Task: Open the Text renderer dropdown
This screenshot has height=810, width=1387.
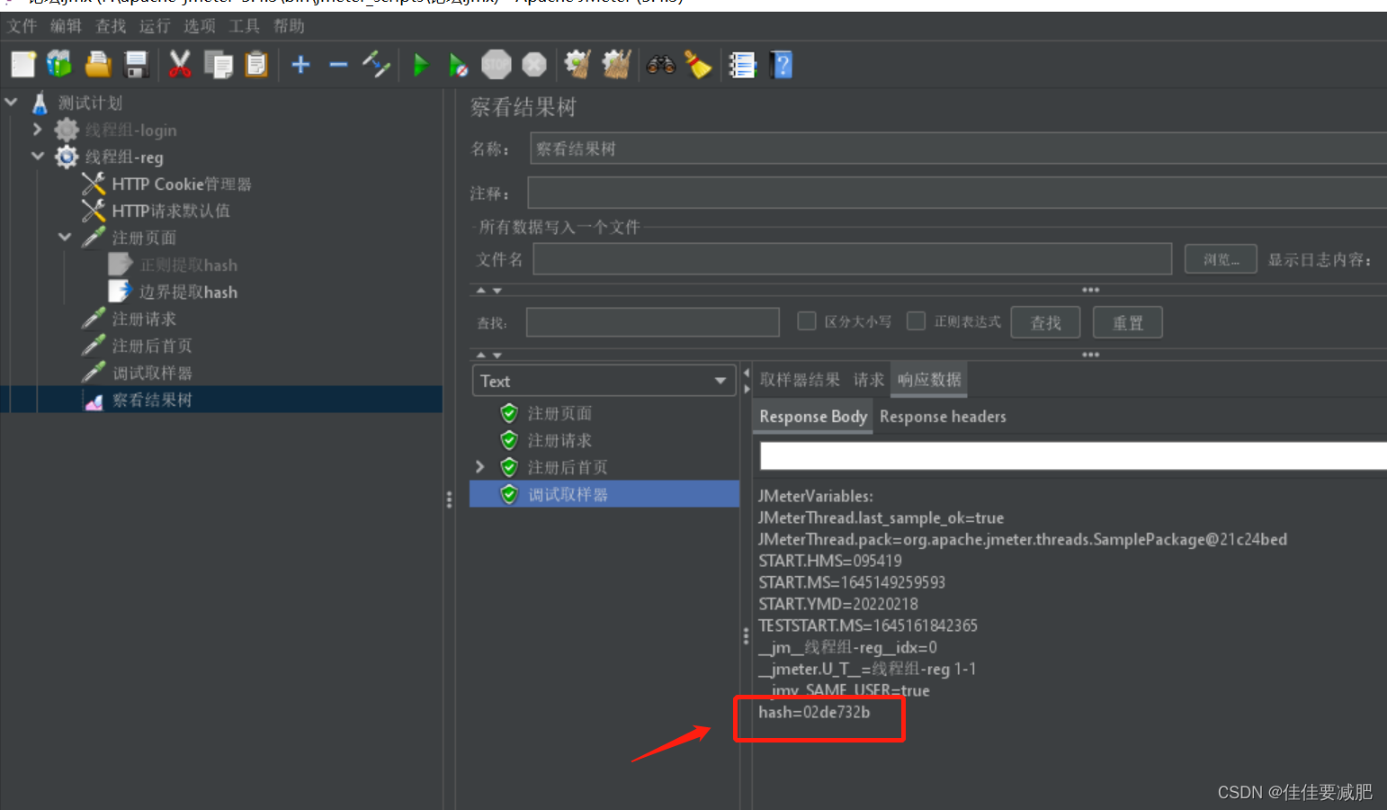Action: pyautogui.click(x=604, y=381)
